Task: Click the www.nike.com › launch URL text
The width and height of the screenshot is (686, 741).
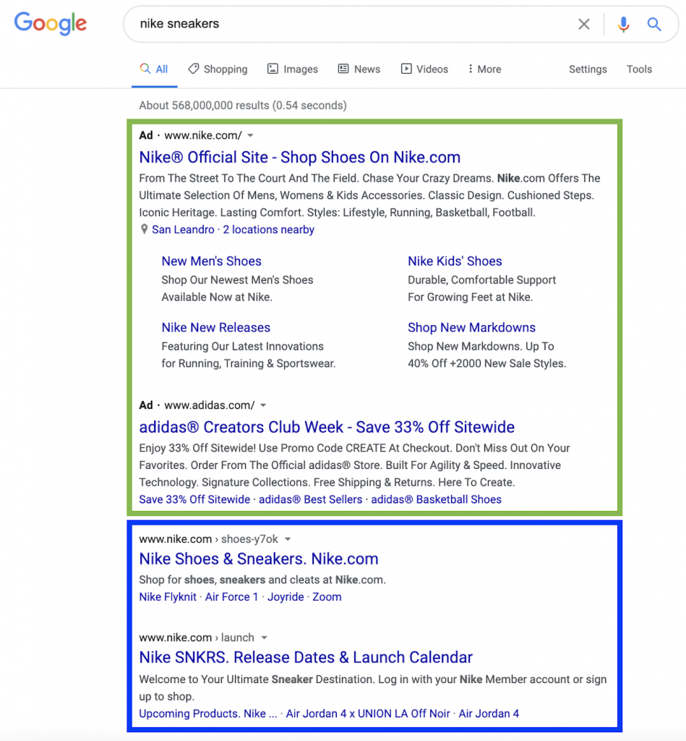Action: 197,638
